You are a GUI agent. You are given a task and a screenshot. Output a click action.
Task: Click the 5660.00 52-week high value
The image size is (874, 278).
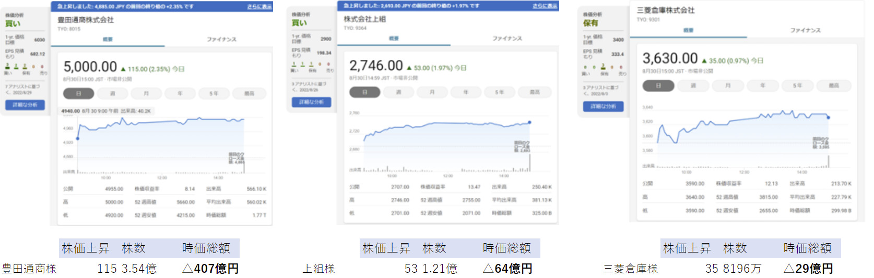tap(185, 202)
